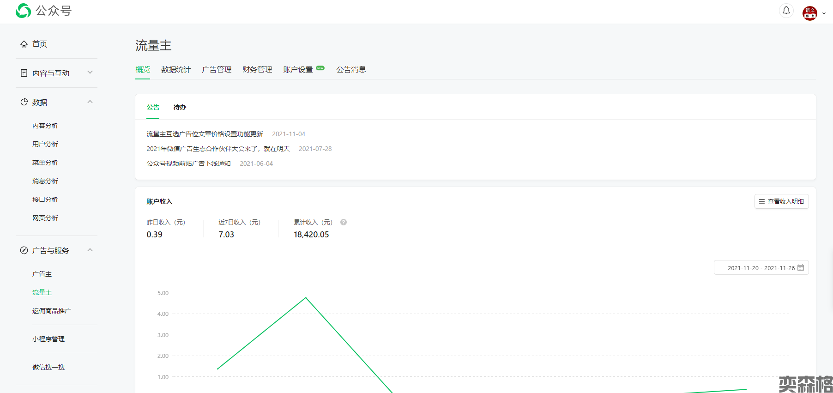Collapse the 数据 sidebar section
Image resolution: width=833 pixels, height=393 pixels.
coord(90,102)
